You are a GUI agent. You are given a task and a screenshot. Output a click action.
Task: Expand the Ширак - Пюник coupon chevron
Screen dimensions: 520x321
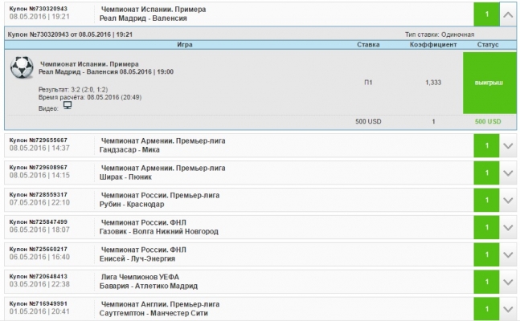[x=508, y=173]
